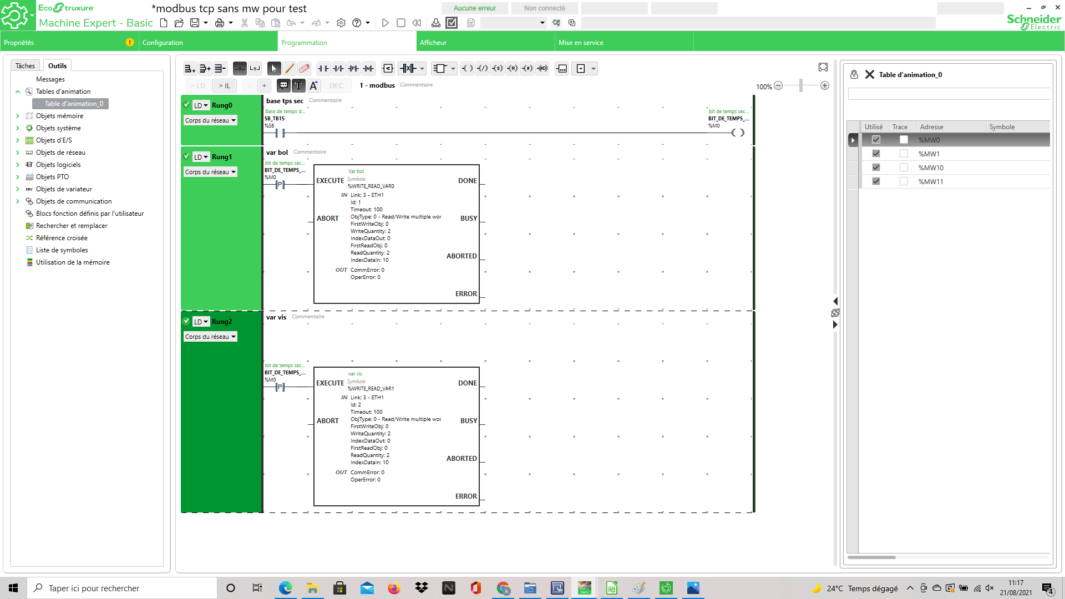Uncheck Utilisé checkbox for %MW11

pyautogui.click(x=876, y=181)
